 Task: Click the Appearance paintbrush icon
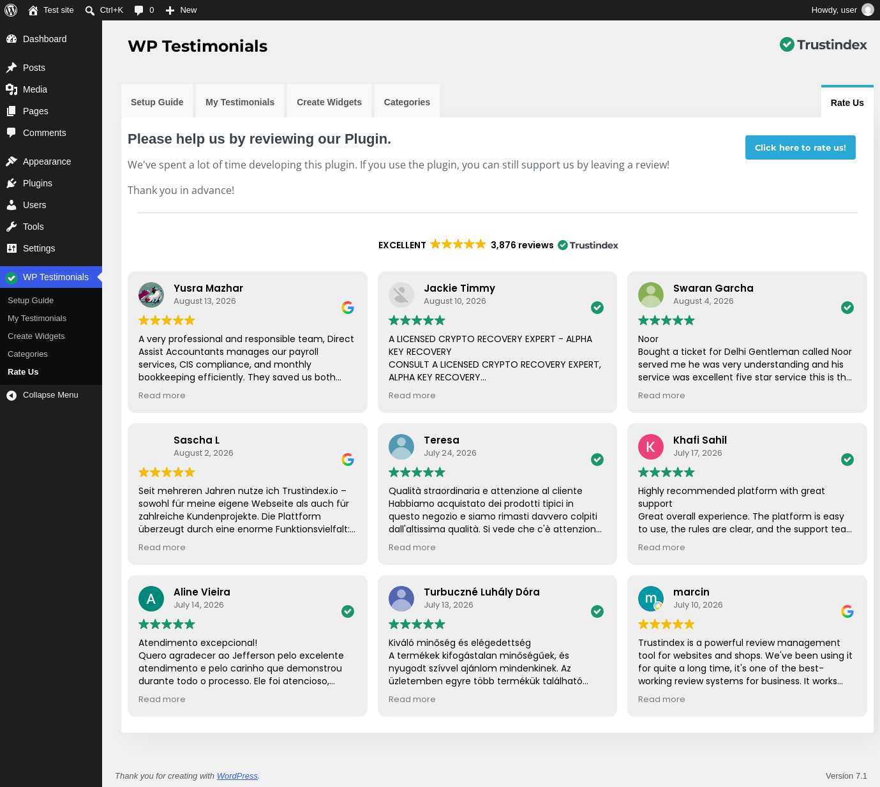pos(11,161)
